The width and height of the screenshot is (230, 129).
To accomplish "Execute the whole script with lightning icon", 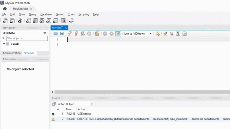I will [x=70, y=34].
